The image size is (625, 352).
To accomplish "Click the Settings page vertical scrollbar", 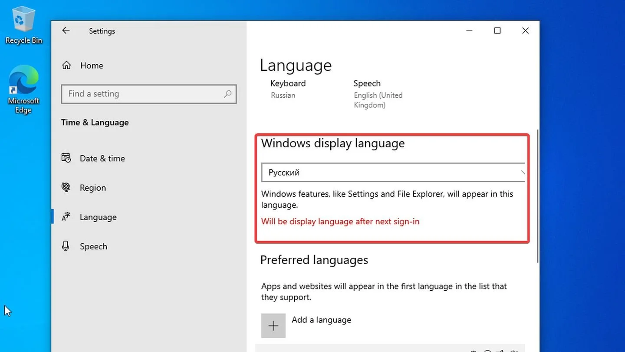I will click(x=538, y=196).
